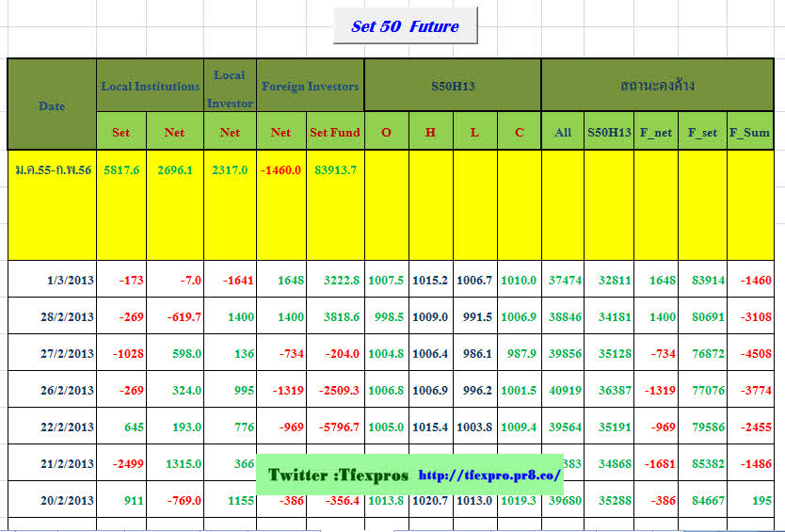Select the cell containing 40919

(x=563, y=391)
